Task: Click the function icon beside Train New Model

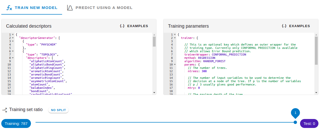Action: click(x=9, y=8)
